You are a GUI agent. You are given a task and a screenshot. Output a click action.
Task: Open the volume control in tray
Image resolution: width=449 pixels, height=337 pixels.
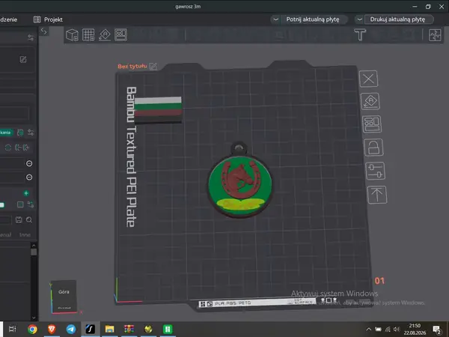click(x=397, y=330)
